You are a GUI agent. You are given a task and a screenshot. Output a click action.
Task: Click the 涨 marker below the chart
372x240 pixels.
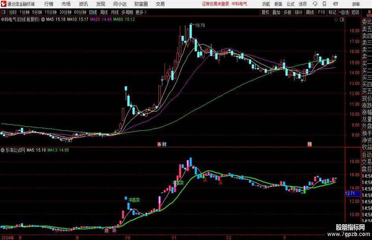coord(159,144)
